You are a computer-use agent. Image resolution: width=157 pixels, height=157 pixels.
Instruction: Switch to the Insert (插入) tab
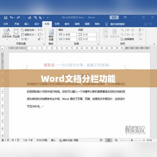click(27, 24)
